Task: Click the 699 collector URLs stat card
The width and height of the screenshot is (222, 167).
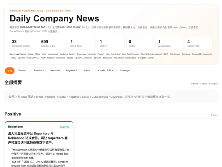Action: [53, 43]
